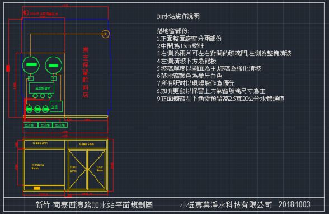Select the right green water tank circle
The height and width of the screenshot is (214, 329).
[54, 65]
